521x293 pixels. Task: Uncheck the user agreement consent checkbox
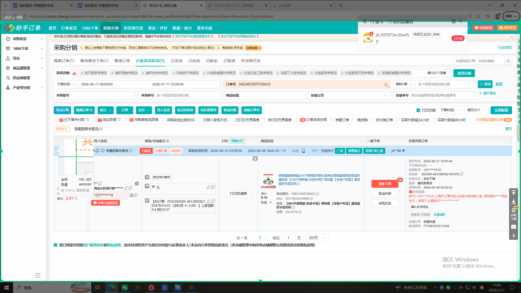point(56,245)
